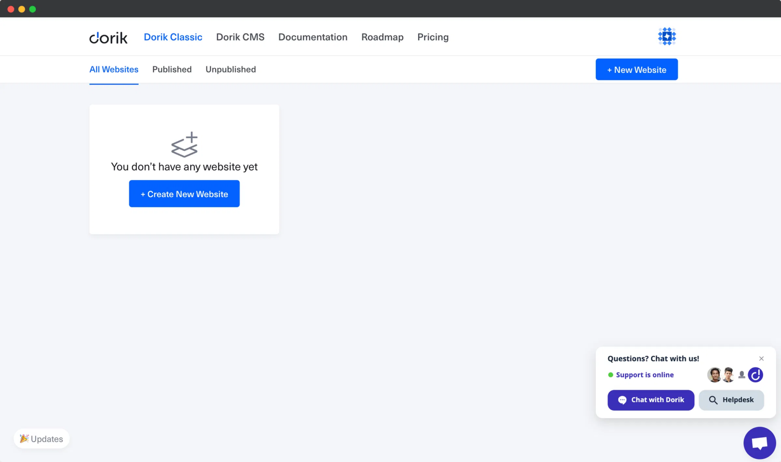The image size is (781, 462).
Task: Open Pricing page
Action: click(432, 37)
